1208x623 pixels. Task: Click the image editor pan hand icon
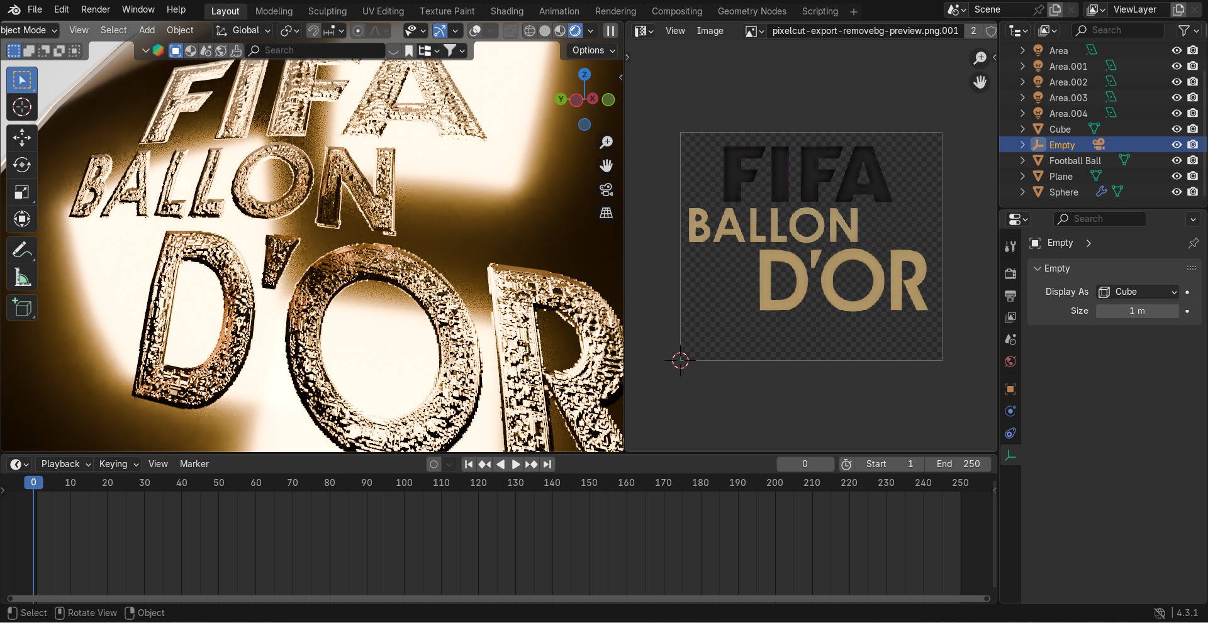point(980,82)
